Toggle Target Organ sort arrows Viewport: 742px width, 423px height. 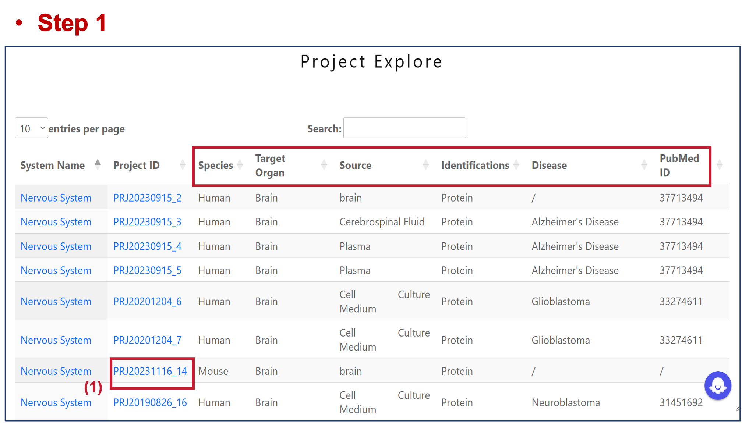(324, 165)
